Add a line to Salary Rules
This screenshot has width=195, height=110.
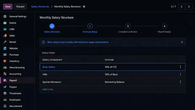click(x=48, y=89)
